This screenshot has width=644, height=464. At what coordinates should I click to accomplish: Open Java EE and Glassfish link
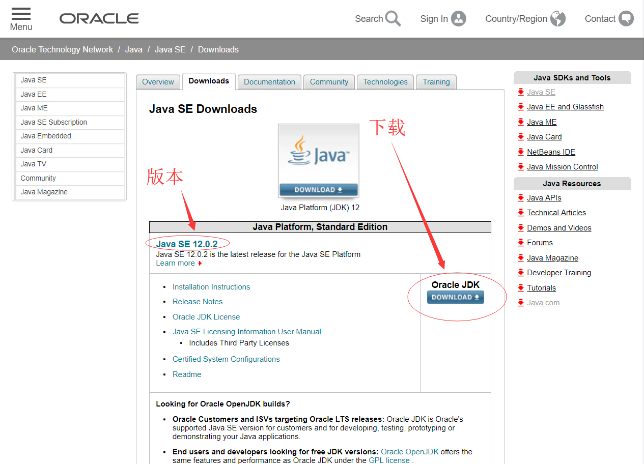(x=565, y=107)
